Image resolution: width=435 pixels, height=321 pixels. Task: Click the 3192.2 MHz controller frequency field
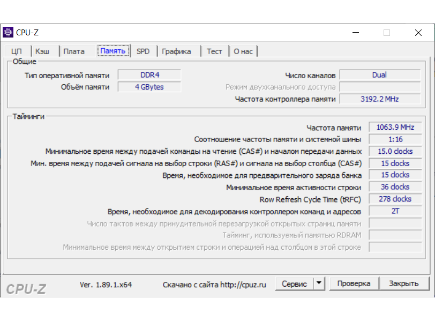379,99
